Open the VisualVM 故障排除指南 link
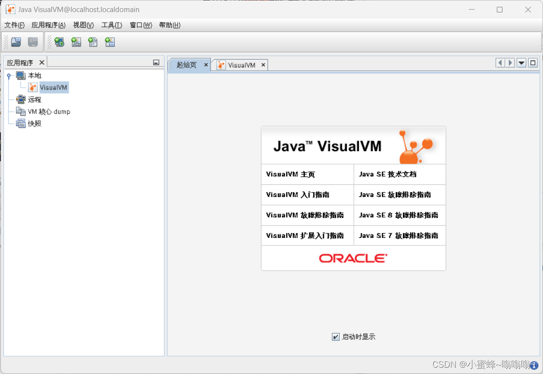Viewport: 543px width, 374px height. pos(305,215)
